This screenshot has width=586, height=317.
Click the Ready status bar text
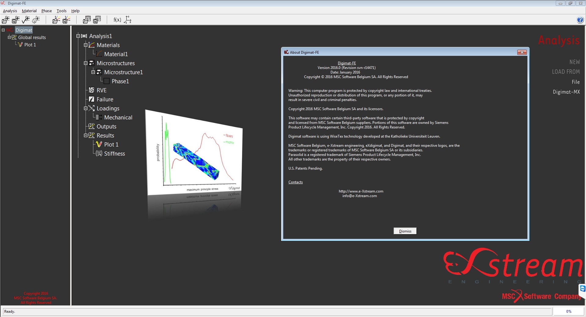pyautogui.click(x=9, y=312)
